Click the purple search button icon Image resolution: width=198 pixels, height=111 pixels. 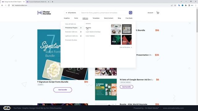tap(131, 13)
